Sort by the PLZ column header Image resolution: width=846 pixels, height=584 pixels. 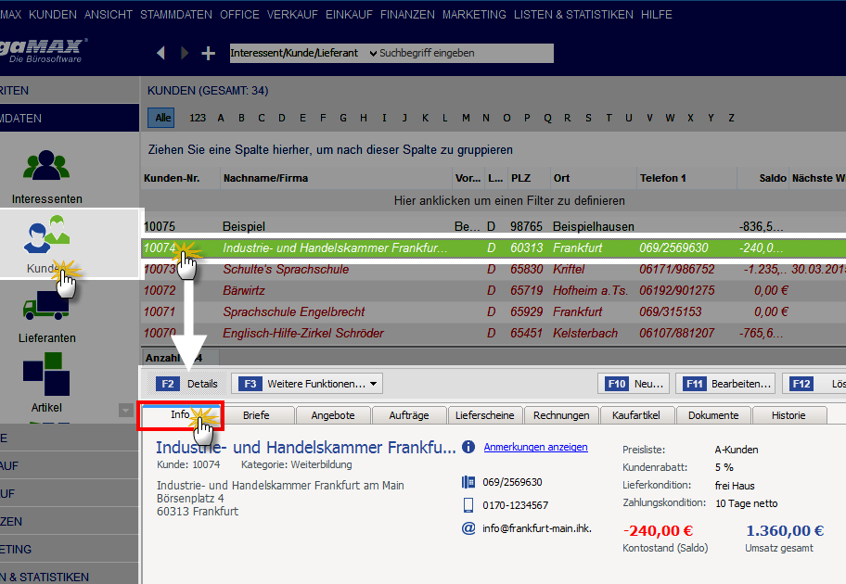pos(528,178)
